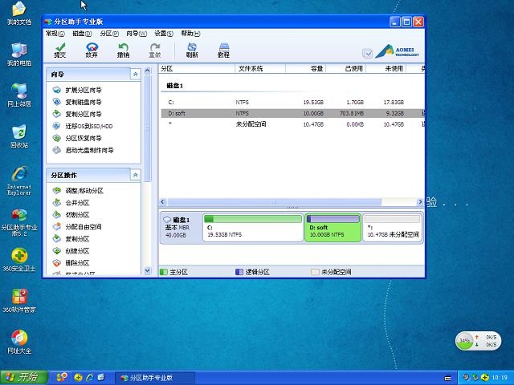This screenshot has height=385, width=514.
Task: Collapse the 分区操作 panel
Action: point(136,175)
